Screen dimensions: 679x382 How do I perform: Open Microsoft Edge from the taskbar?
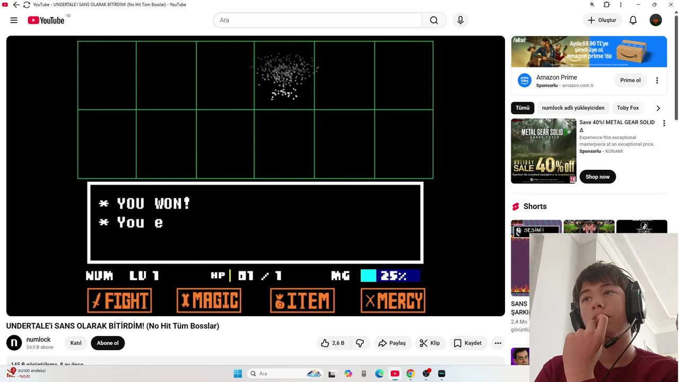tap(379, 374)
